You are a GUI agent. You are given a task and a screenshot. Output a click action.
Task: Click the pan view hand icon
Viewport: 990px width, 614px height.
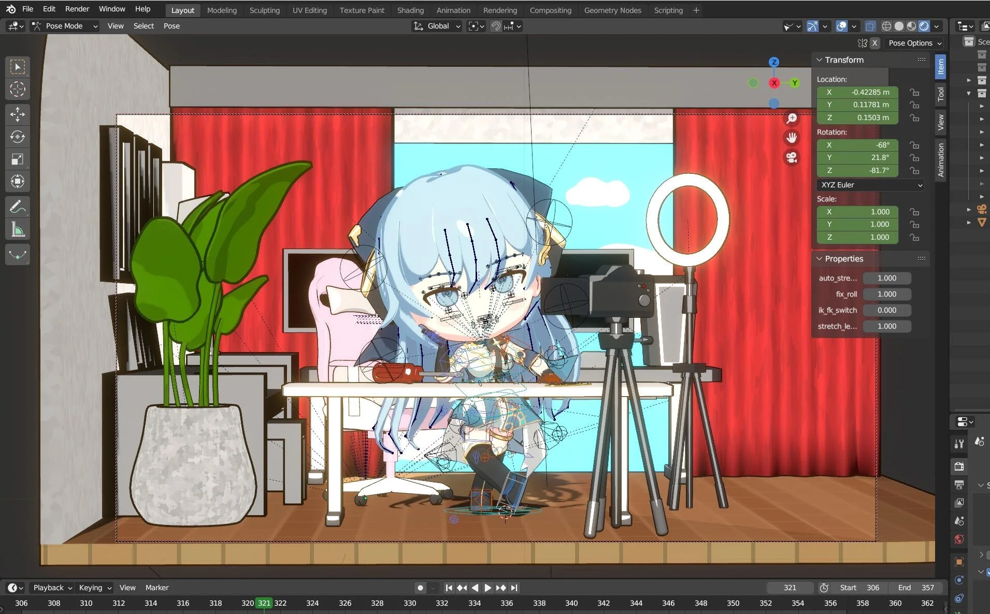[792, 138]
